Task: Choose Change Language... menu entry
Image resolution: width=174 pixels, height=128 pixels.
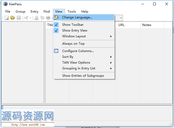Action: tap(84, 17)
